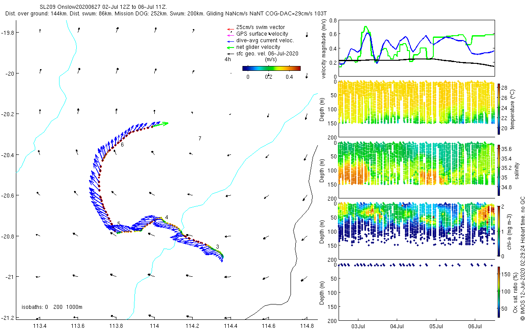Click waypoint marker 7 on the map
Image resolution: width=529 pixels, height=330 pixels.
coord(200,139)
